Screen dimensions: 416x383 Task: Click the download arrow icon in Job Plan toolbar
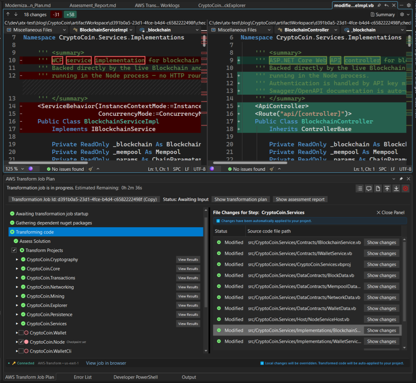tap(396, 189)
